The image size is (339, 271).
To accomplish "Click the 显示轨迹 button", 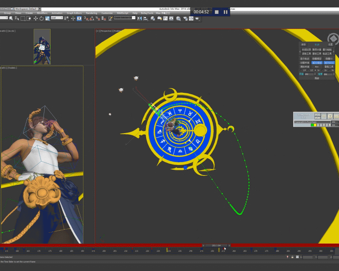I will 305,59.
